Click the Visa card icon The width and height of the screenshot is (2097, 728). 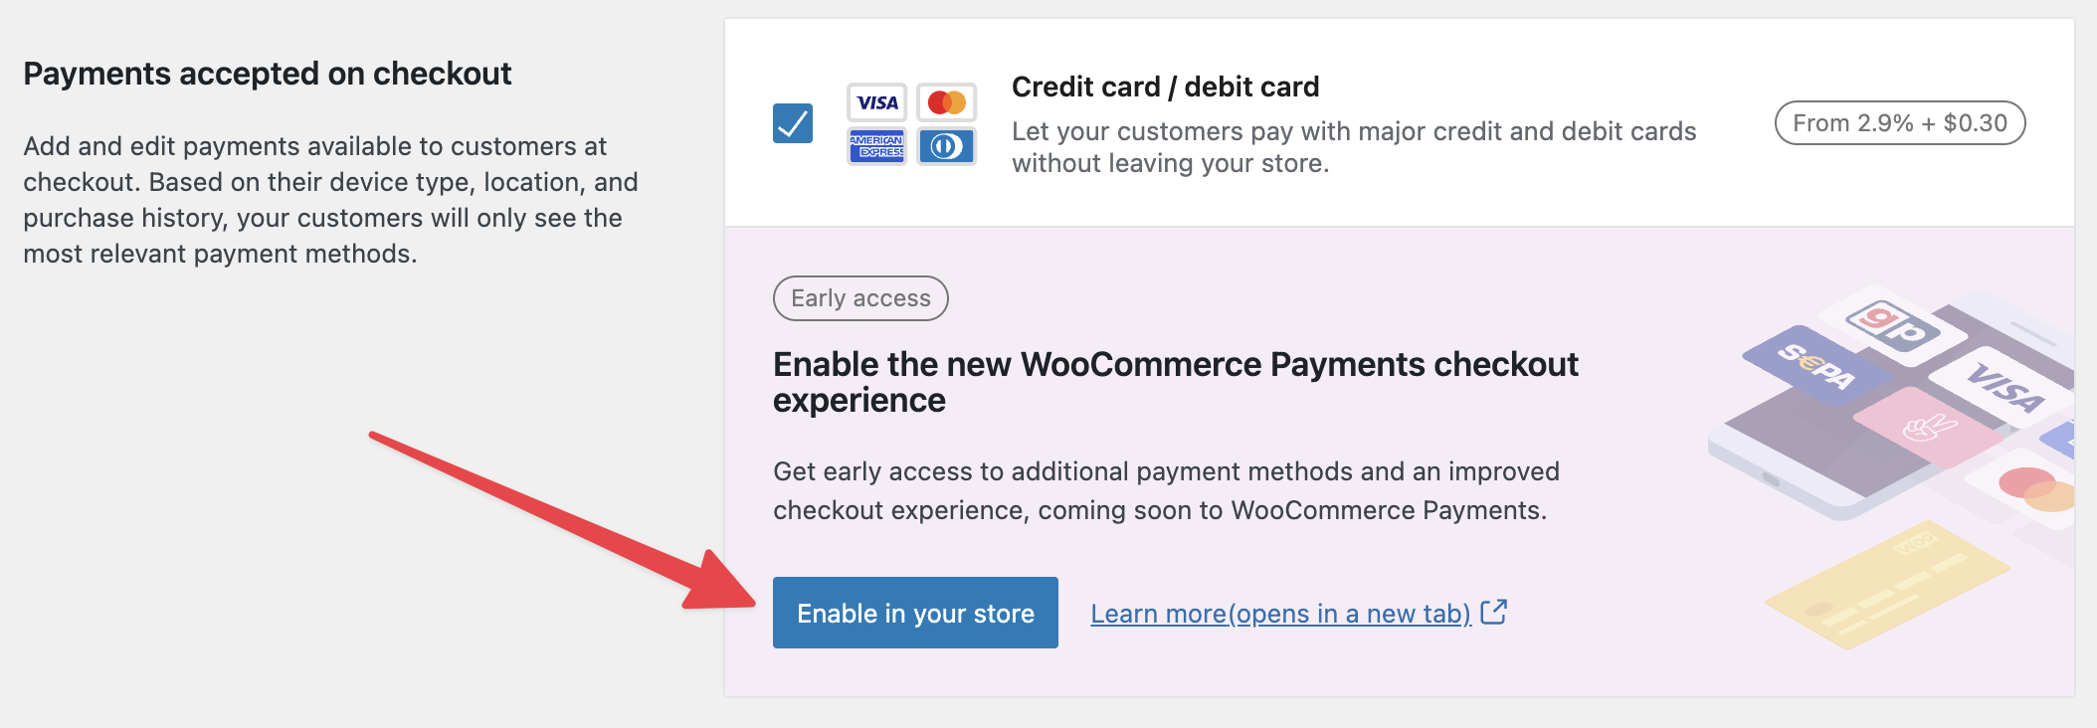876,102
